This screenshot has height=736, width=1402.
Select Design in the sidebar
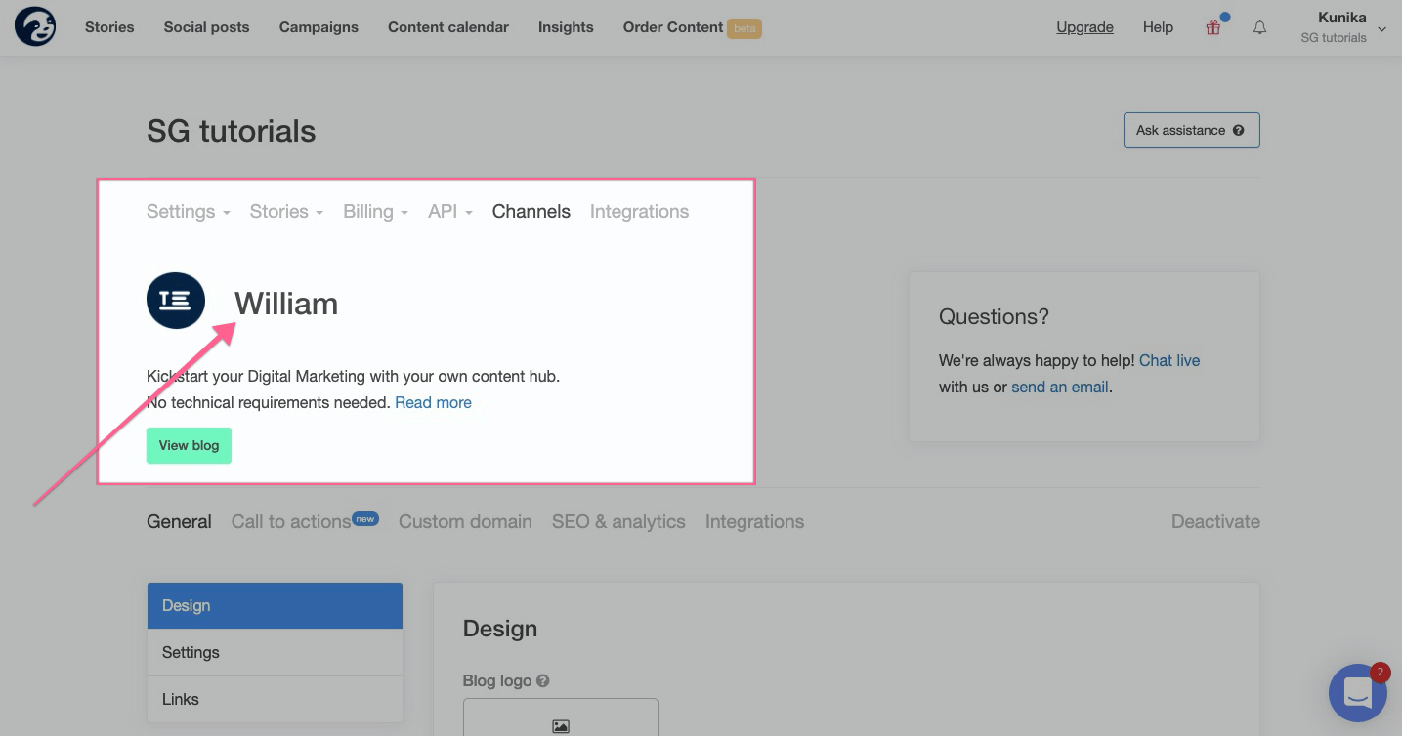click(275, 605)
